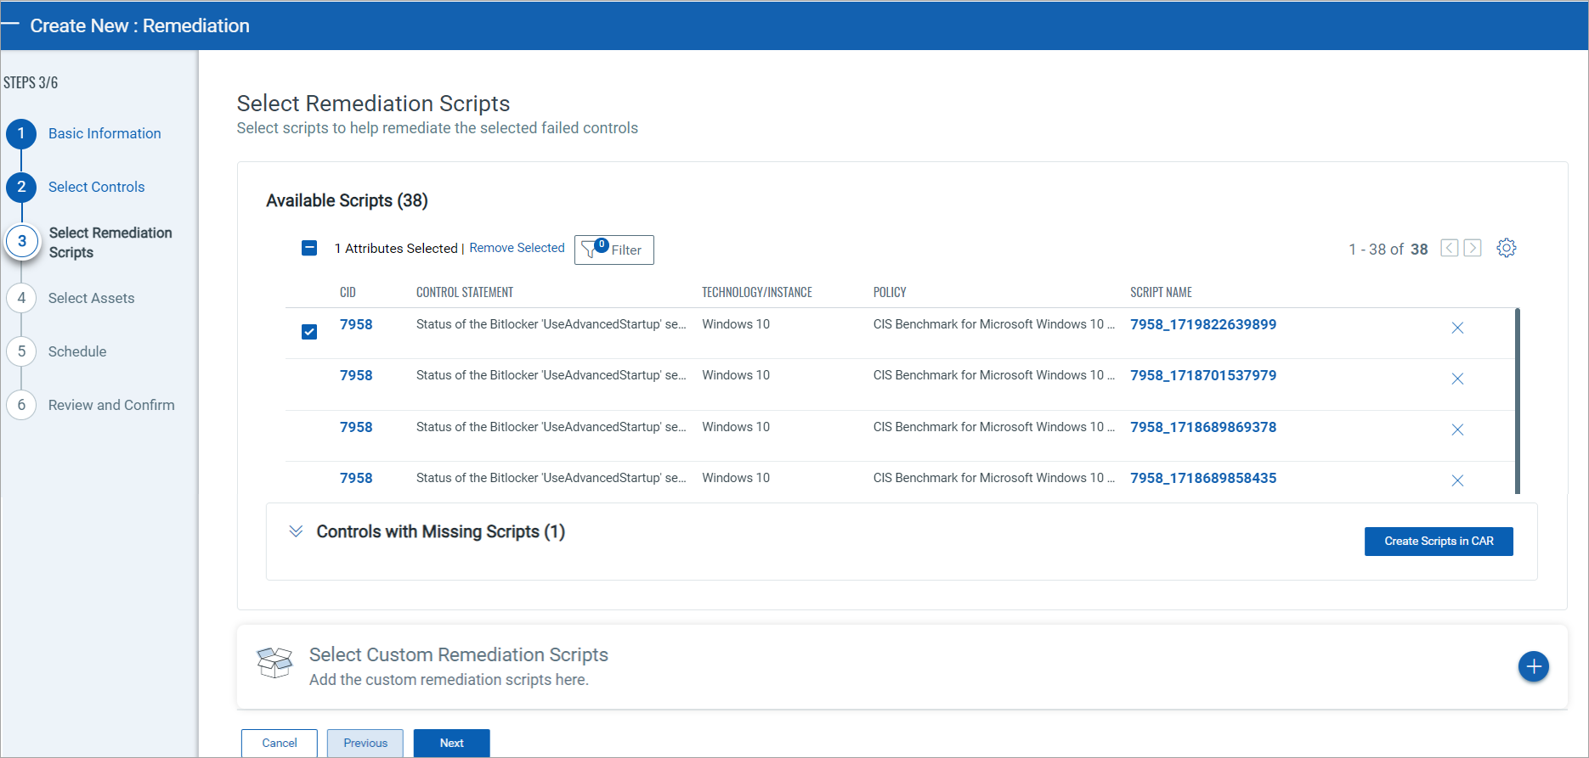Open table settings gear icon

point(1506,248)
